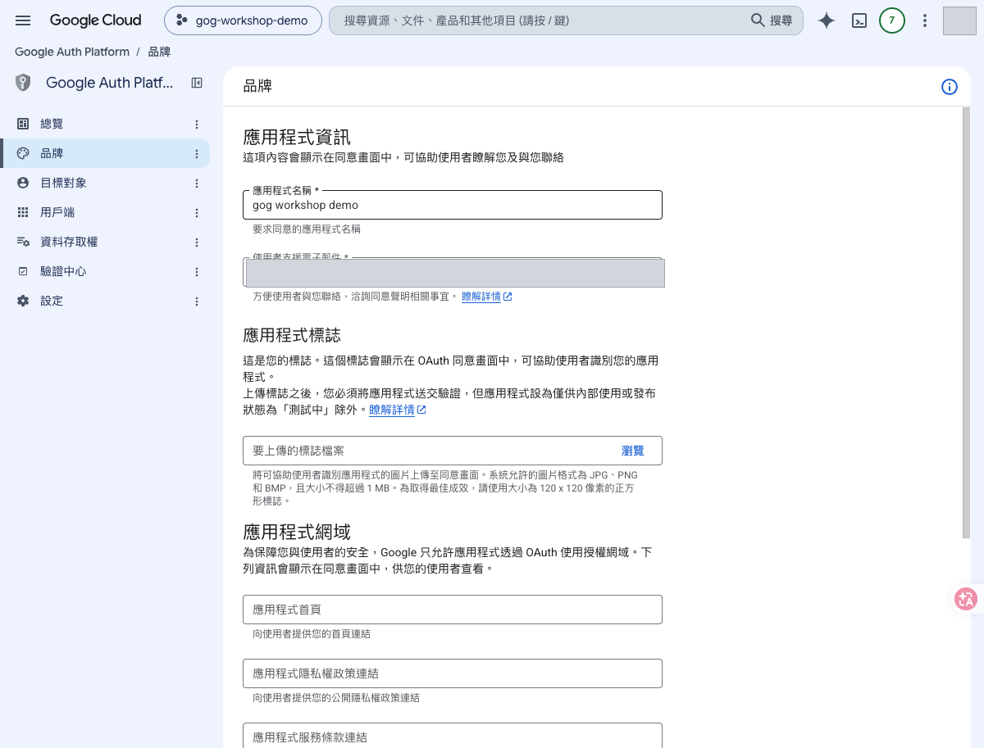The image size is (984, 748).
Task: Open more options for 總覽 row
Action: click(197, 124)
